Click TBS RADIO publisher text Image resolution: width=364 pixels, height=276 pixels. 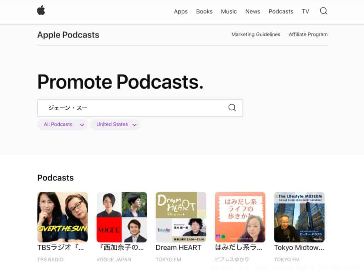click(x=50, y=260)
